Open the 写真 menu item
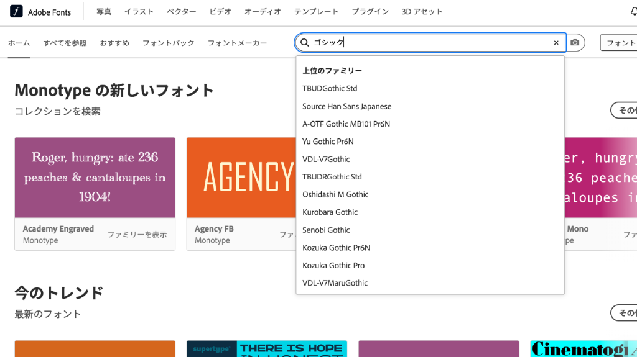The width and height of the screenshot is (637, 357). point(104,12)
